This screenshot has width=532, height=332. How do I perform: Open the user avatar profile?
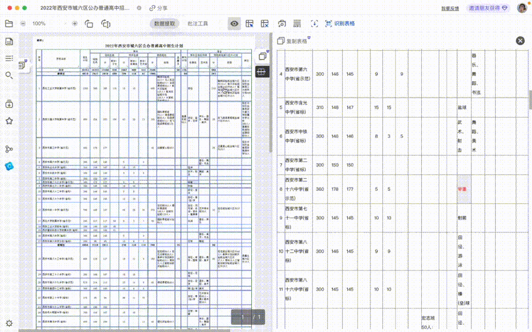pyautogui.click(x=522, y=8)
